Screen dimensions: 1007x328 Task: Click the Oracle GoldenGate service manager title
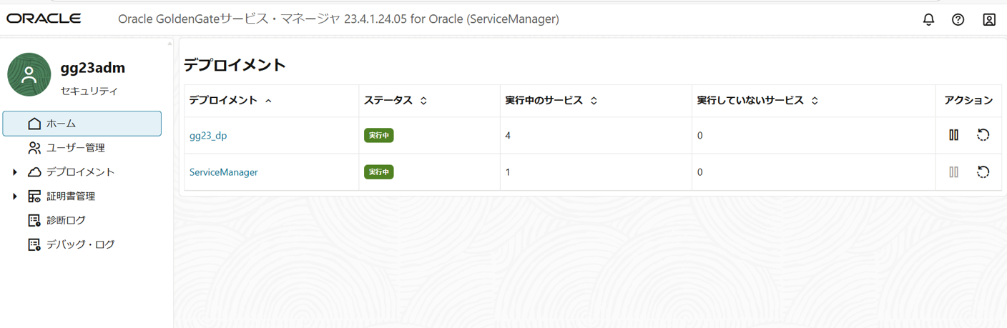tap(338, 19)
